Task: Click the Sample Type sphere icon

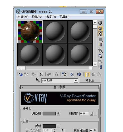Action: tap(100, 23)
